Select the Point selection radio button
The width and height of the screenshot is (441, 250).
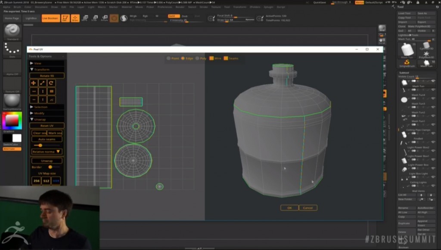coord(169,58)
